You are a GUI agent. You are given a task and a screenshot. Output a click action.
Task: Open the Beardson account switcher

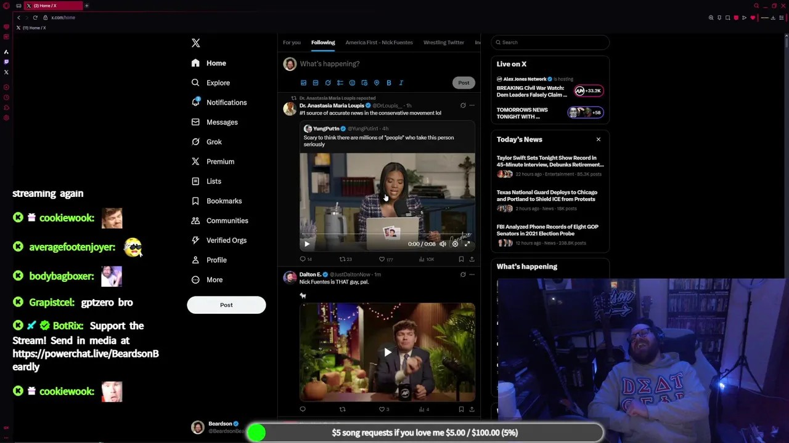pos(216,427)
